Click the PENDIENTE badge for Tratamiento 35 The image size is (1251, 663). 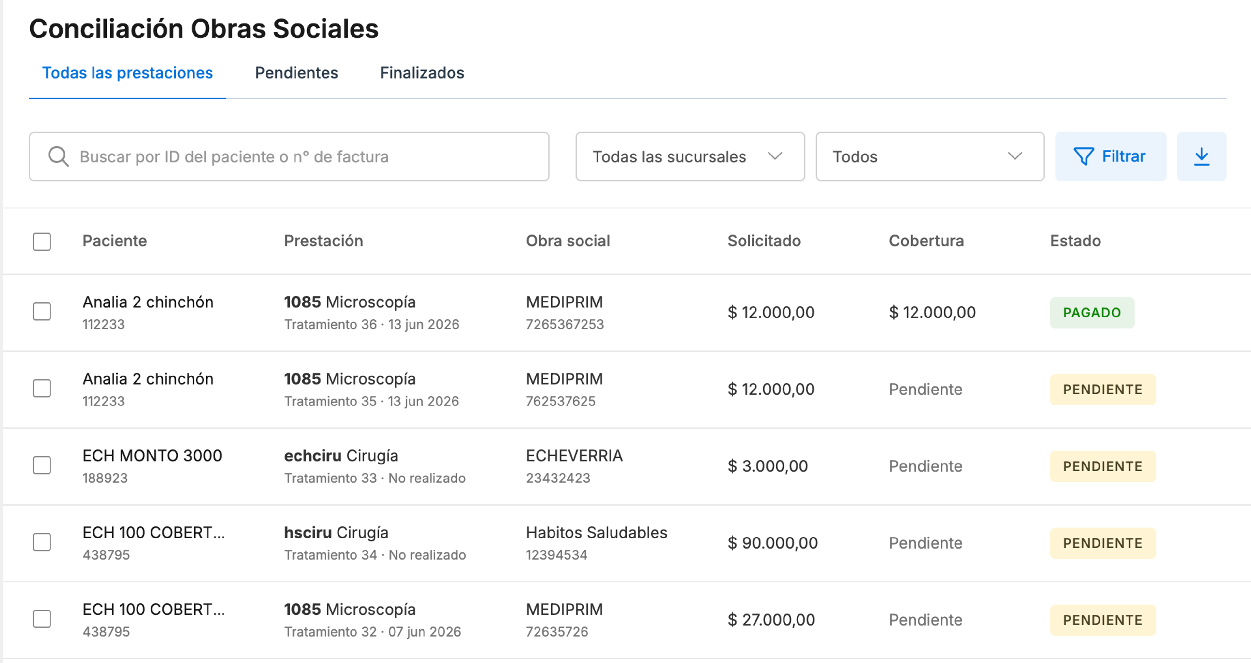click(x=1103, y=389)
